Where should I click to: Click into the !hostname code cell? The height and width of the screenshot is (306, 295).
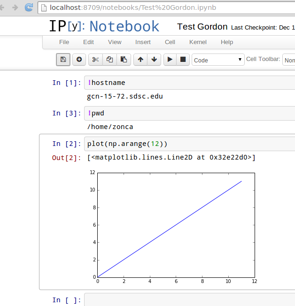(189, 83)
